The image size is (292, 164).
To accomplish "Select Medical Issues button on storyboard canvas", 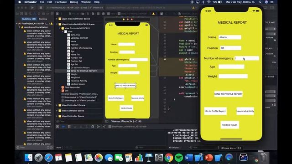I will 126,108.
